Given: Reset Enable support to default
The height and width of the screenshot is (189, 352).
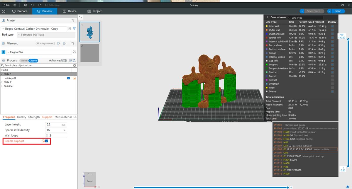Looking at the screenshot, I should point(43,141).
